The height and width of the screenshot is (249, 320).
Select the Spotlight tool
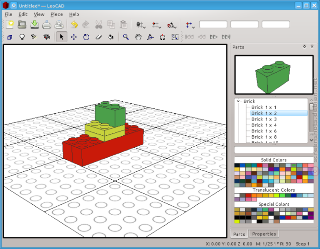[34, 37]
